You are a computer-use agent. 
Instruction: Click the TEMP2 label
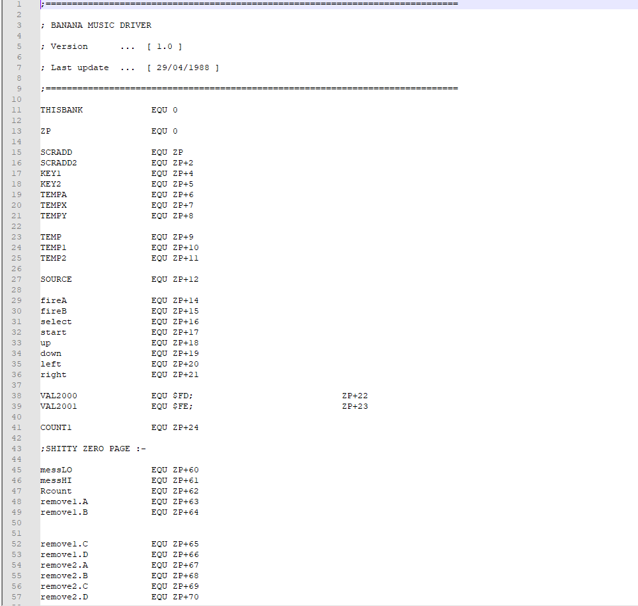54,258
